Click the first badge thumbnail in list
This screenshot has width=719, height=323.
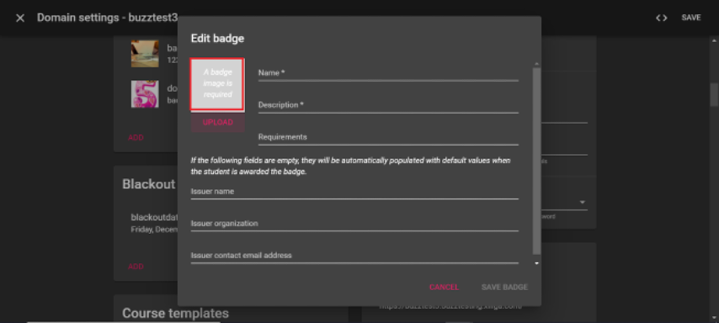click(145, 54)
